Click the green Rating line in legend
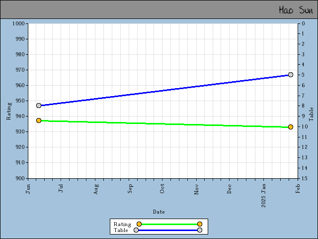The image size is (318, 239). tap(169, 224)
